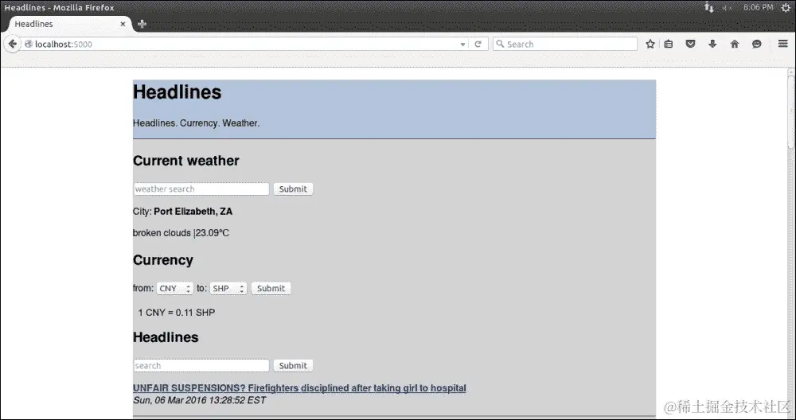Click the 1 CNY = 0.11 SHP result
The width and height of the screenshot is (796, 420).
pos(176,313)
